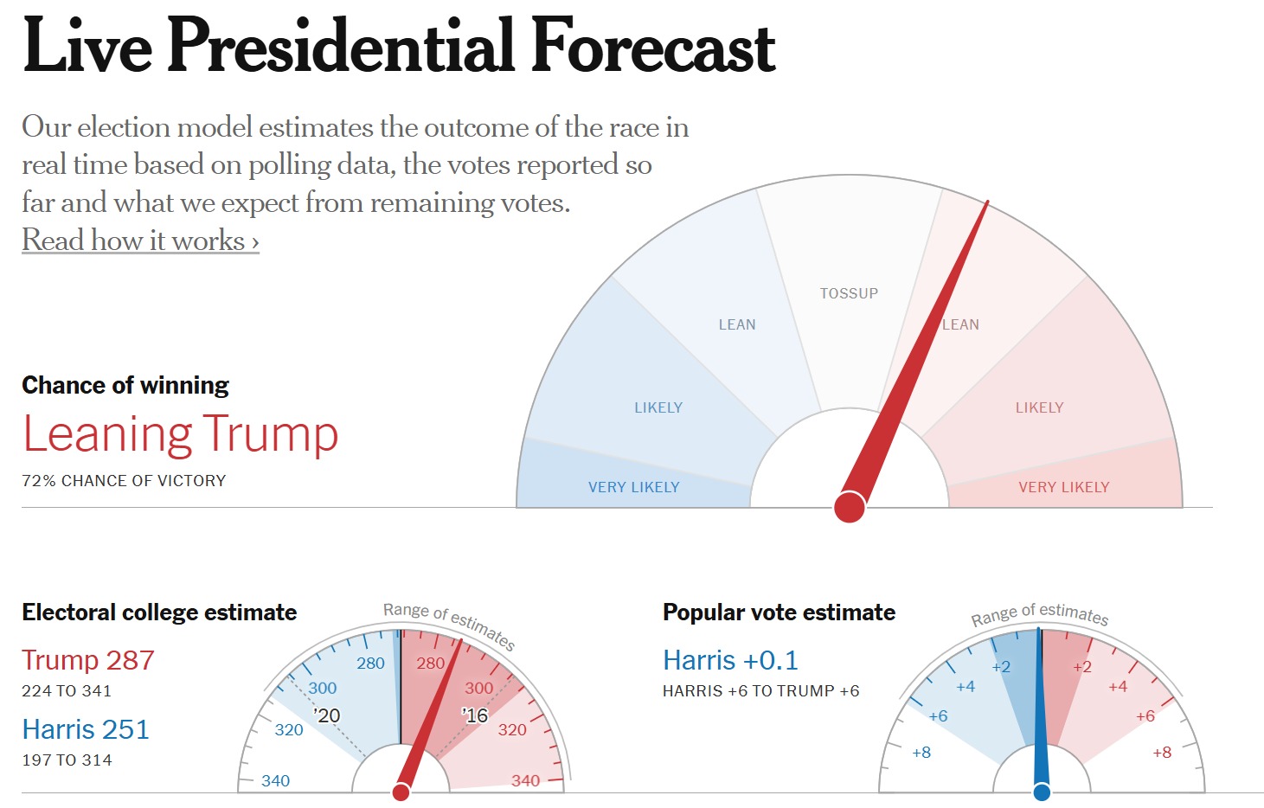The height and width of the screenshot is (808, 1264).
Task: Click the 'Trump 287' electoral estimate
Action: (x=88, y=660)
